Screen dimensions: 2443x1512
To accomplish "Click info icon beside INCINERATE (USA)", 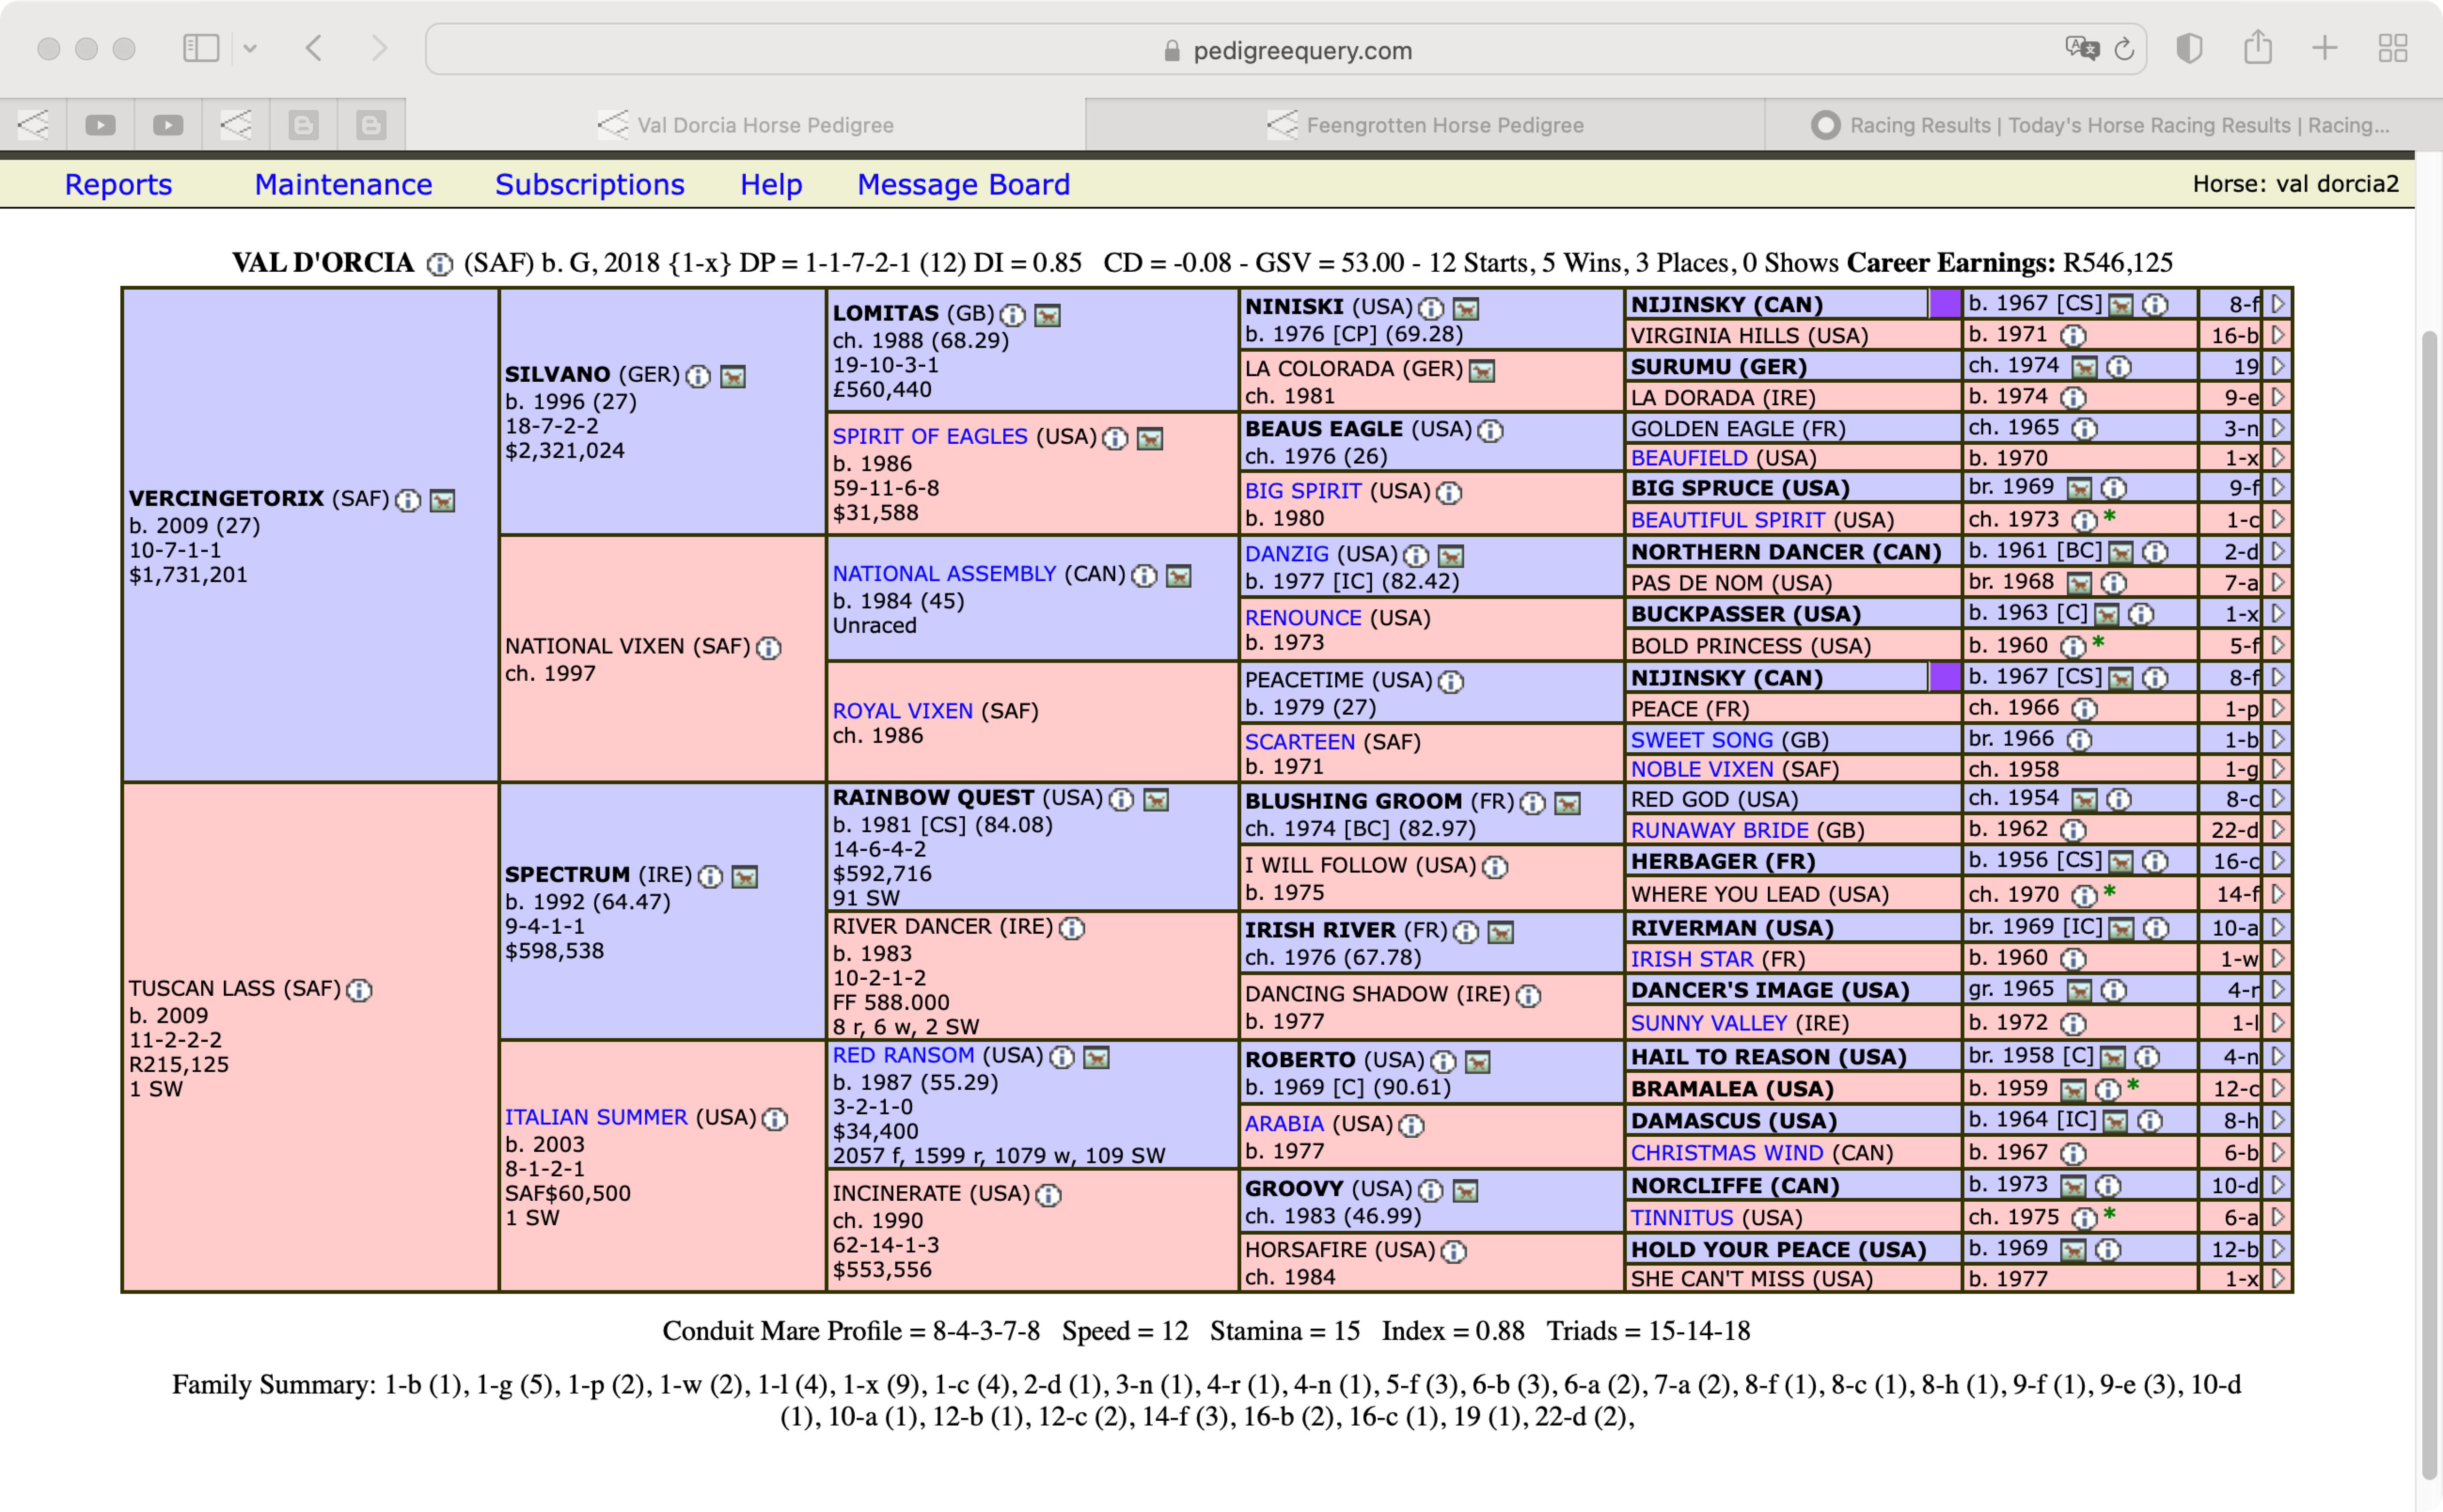I will 1048,1195.
